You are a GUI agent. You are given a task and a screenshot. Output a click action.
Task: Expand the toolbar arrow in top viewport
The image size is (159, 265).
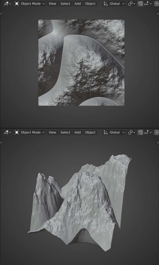1,14
